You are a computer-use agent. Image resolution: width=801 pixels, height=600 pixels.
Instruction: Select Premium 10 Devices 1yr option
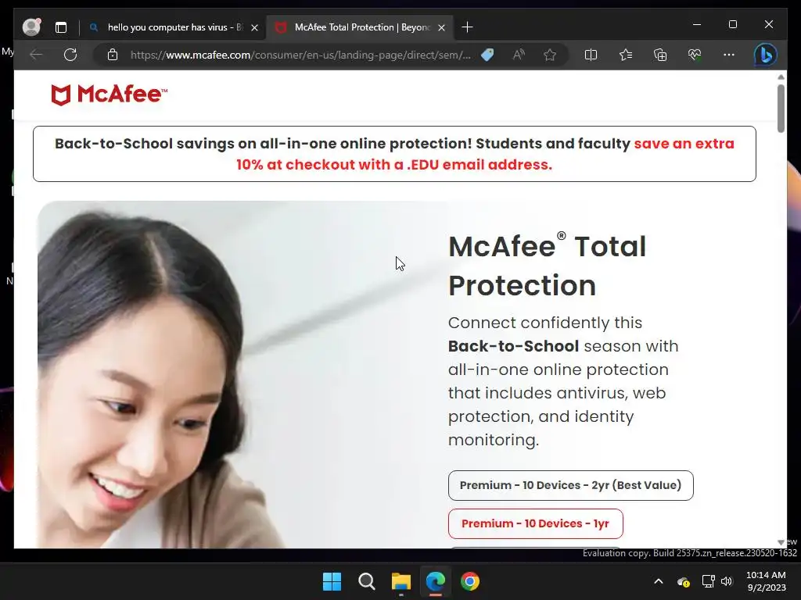(535, 523)
